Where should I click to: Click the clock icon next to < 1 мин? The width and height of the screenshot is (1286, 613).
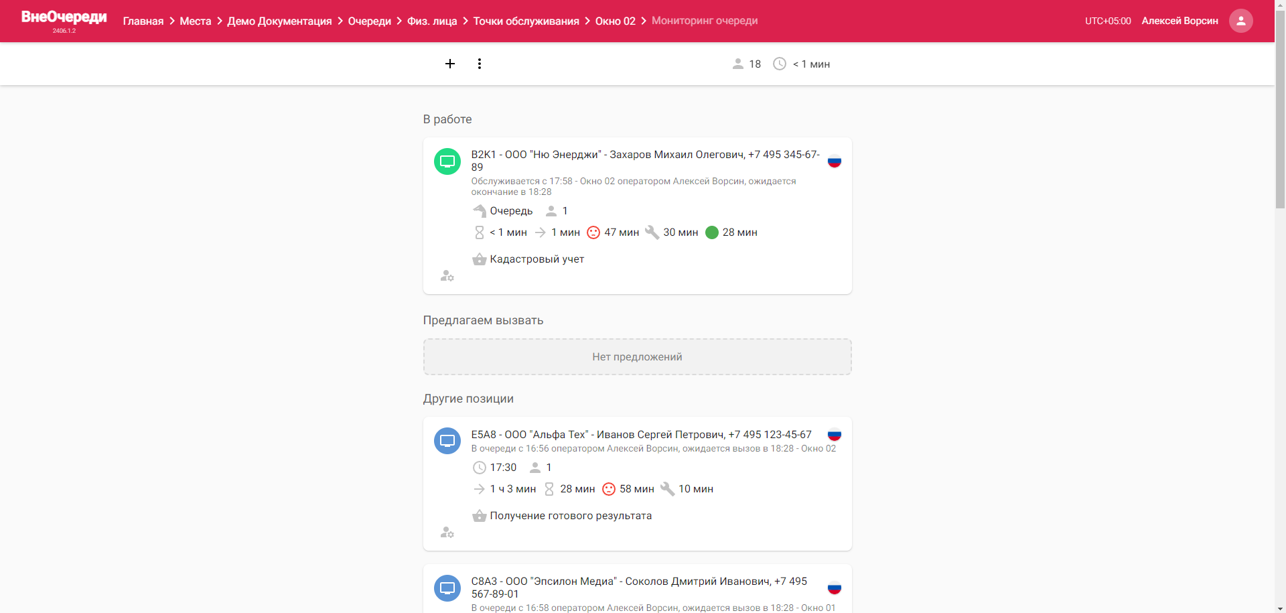pos(780,64)
